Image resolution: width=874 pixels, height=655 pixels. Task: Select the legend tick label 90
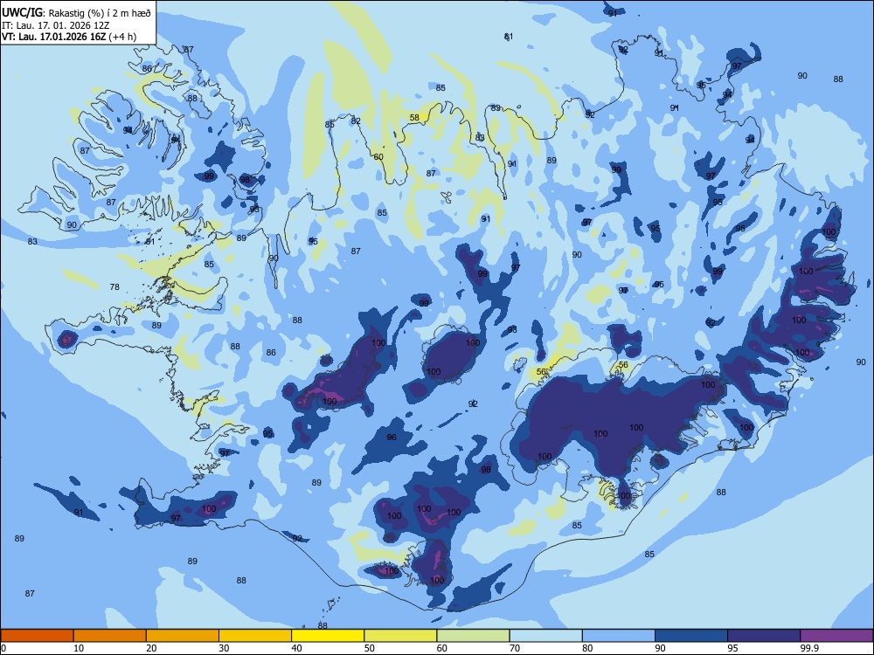click(660, 648)
